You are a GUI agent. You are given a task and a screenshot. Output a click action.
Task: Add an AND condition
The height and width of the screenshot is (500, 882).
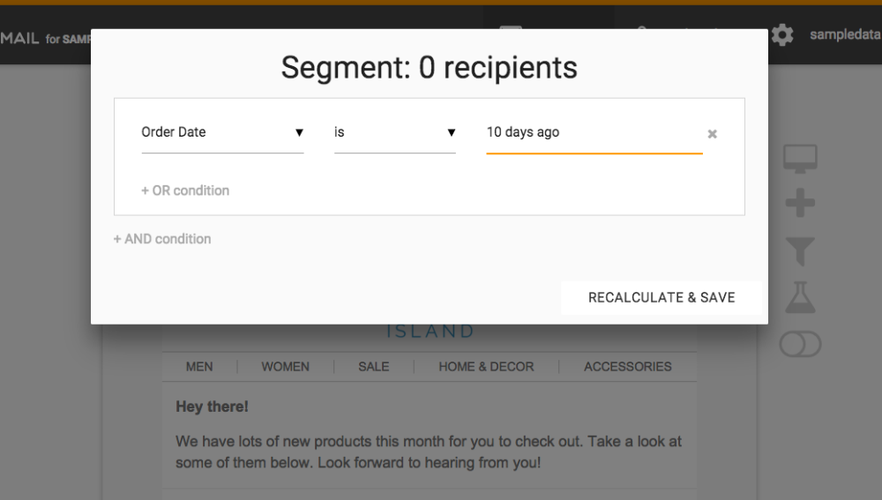tap(162, 239)
